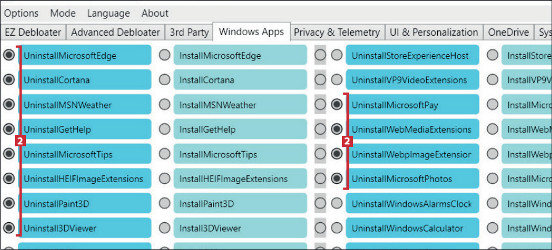Switch to the EZ Debloater tab
Viewport: 552px width, 250px height.
tap(33, 32)
